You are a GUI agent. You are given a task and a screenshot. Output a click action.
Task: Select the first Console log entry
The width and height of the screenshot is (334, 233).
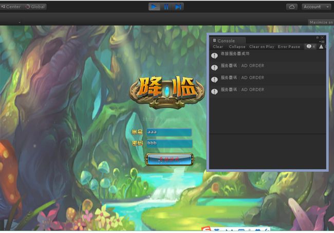[268, 56]
